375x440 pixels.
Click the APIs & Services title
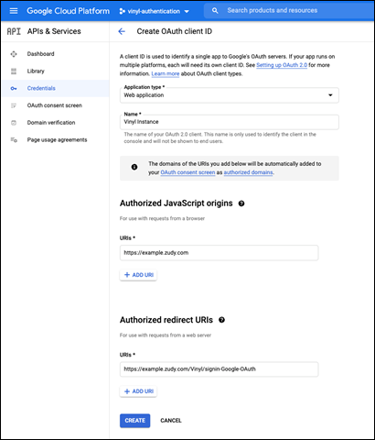tap(54, 31)
